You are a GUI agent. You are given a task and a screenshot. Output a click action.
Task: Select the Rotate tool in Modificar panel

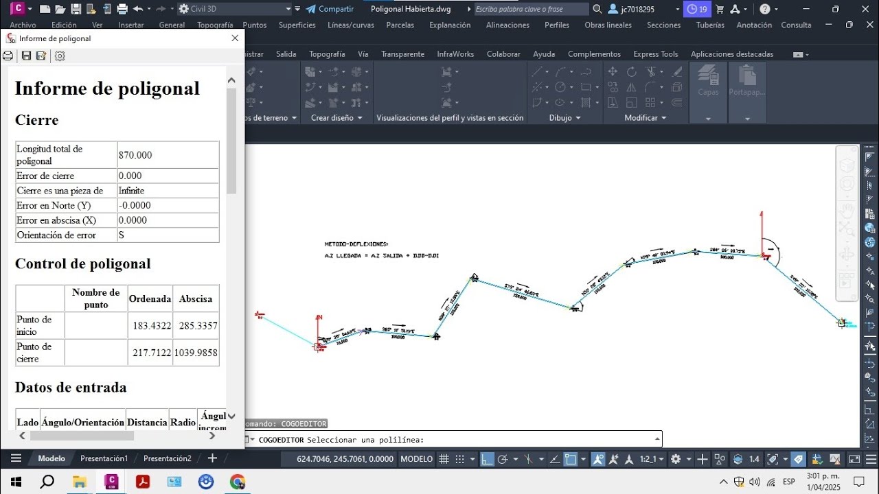(632, 71)
